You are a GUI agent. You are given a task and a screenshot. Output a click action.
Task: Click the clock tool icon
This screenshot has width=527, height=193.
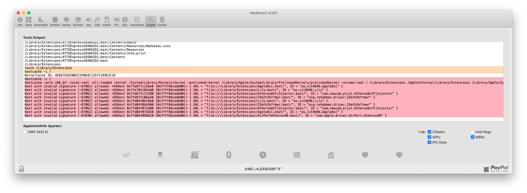click(263, 155)
